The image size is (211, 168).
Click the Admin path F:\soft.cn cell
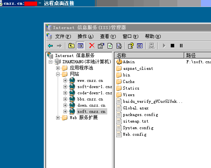199,62
